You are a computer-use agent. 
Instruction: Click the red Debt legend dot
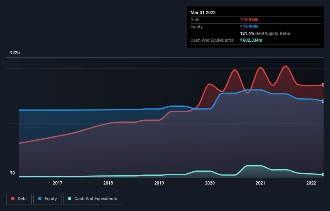pyautogui.click(x=13, y=199)
